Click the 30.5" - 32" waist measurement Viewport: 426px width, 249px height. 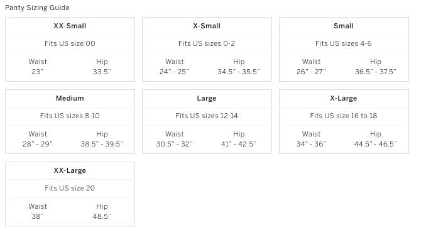click(x=175, y=144)
